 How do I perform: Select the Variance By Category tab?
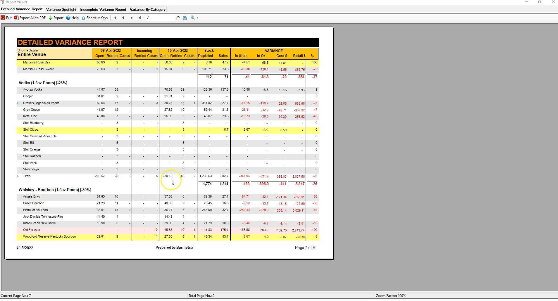148,9
